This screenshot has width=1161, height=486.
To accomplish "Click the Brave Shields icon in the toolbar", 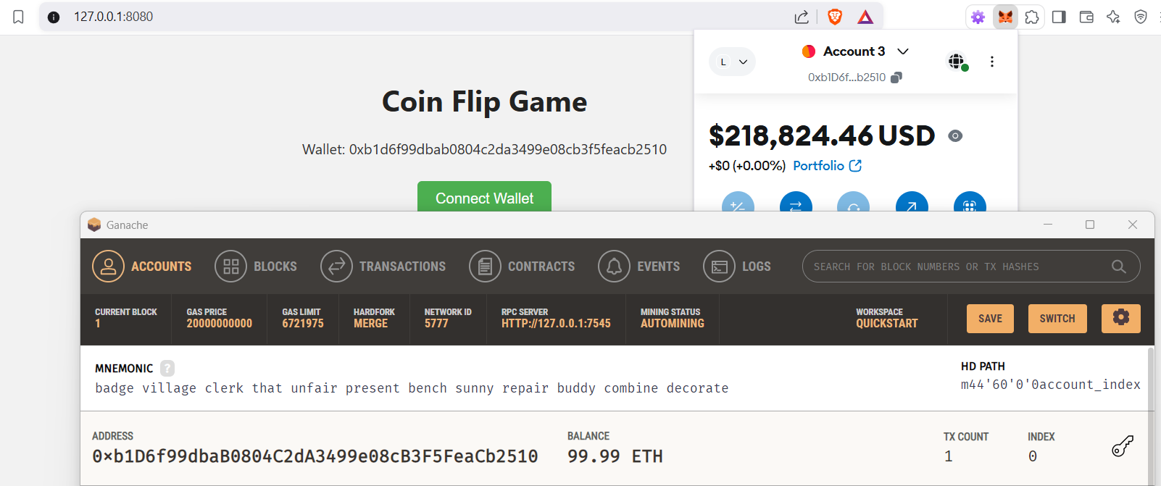I will pyautogui.click(x=835, y=16).
